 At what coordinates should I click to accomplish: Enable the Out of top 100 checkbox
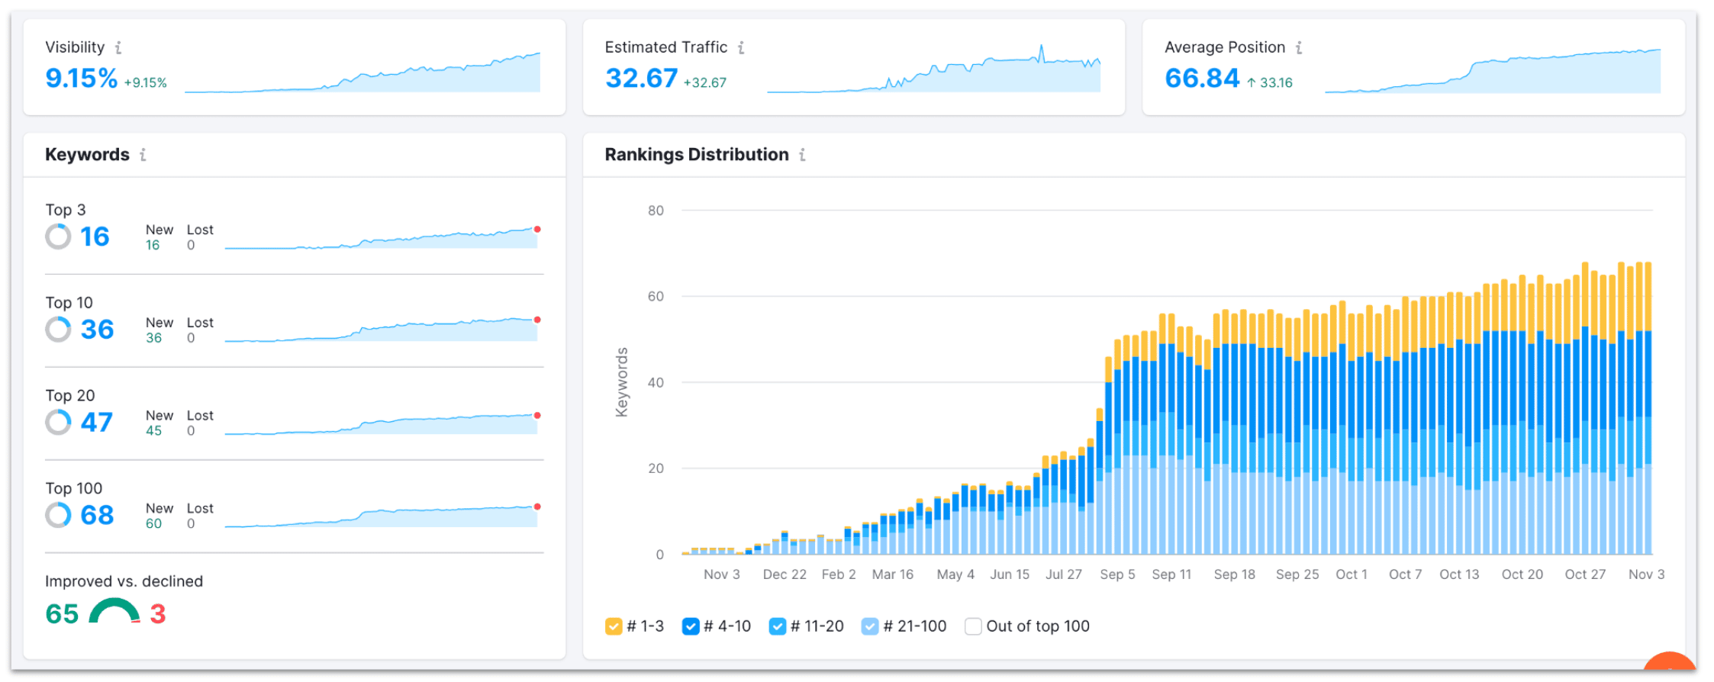tap(973, 626)
